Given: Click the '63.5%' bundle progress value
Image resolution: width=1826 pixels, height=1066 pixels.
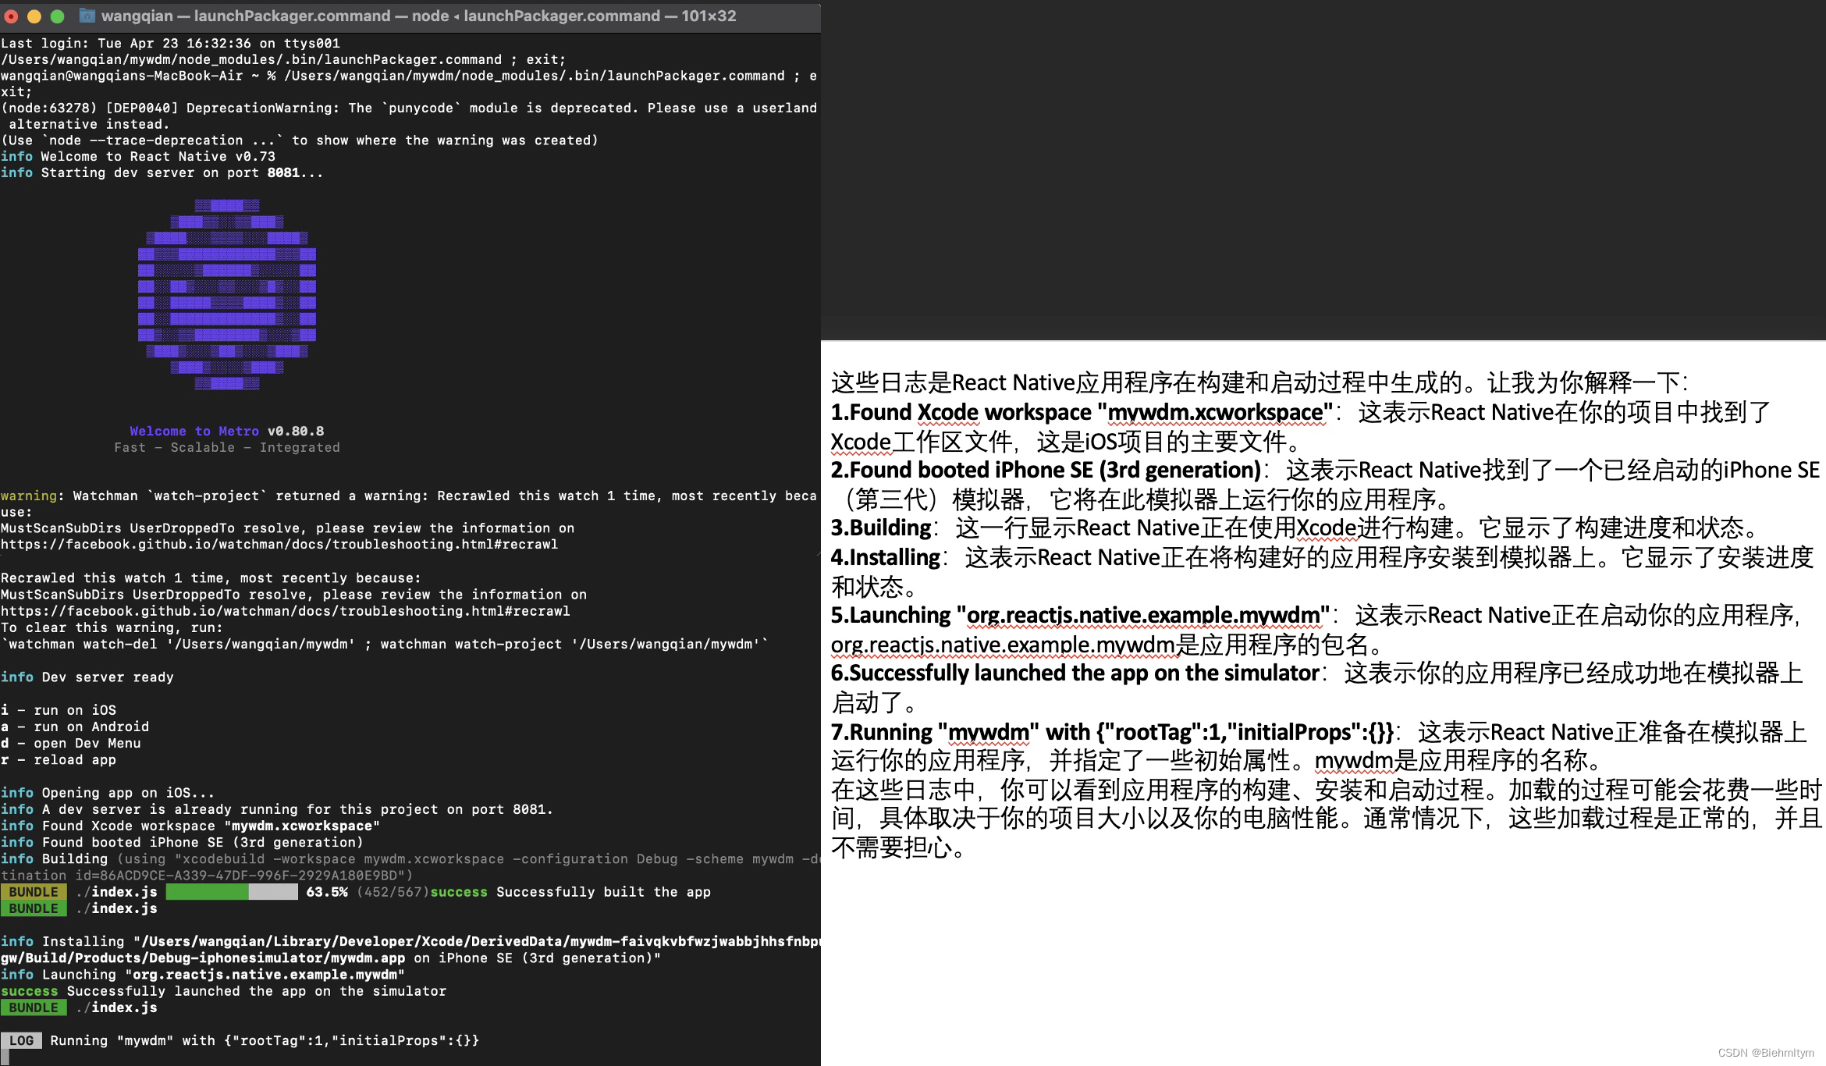Looking at the screenshot, I should click(x=327, y=892).
